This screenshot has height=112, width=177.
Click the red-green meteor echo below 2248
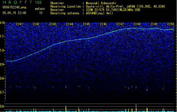coord(136,87)
